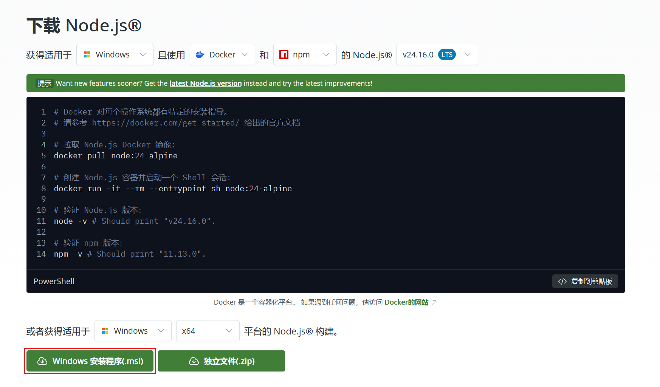The image size is (660, 387).
Task: Click the download cloud icon on the .msi button
Action: pos(42,361)
